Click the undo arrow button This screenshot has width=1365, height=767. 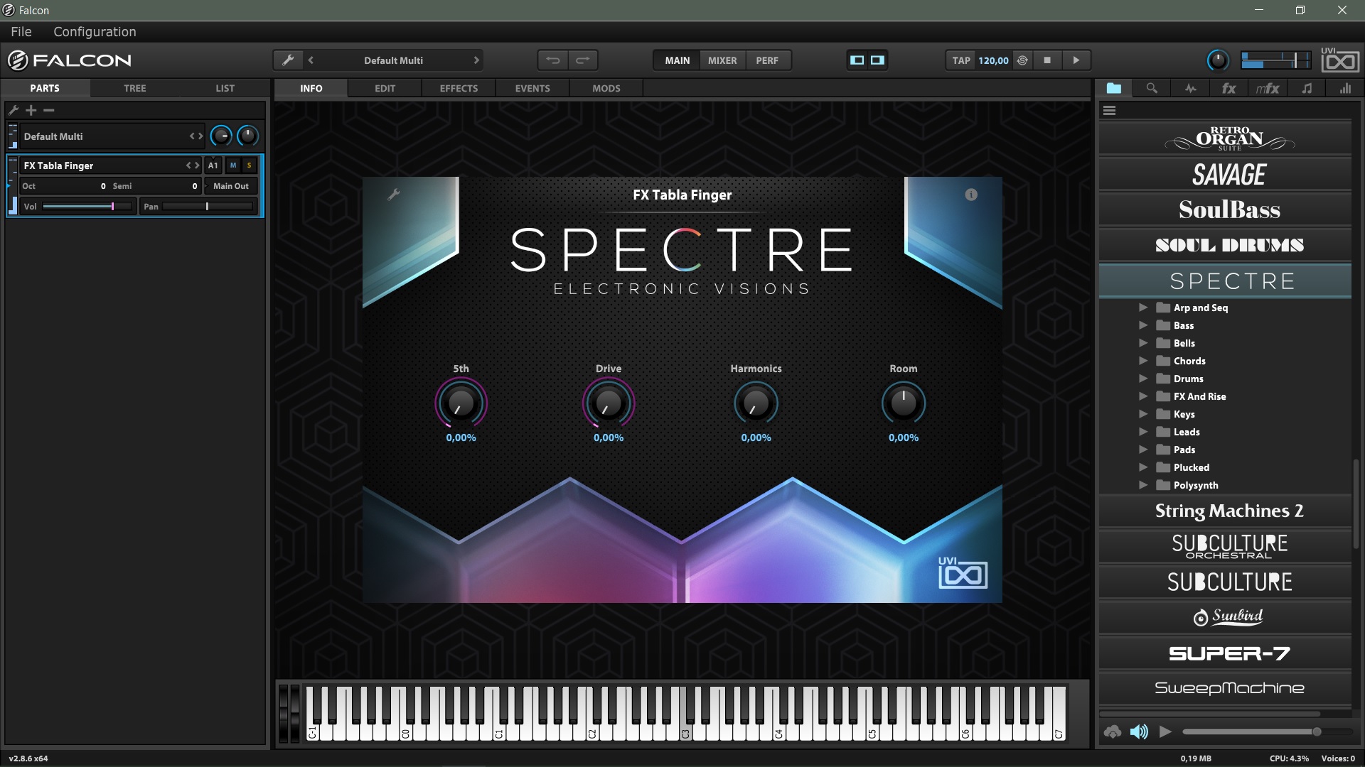(552, 60)
